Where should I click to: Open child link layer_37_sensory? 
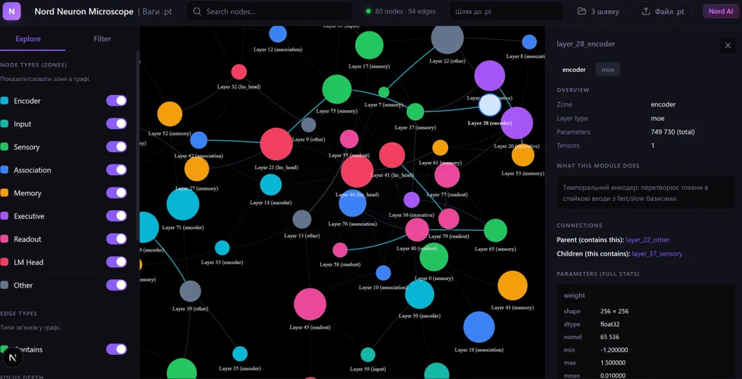point(657,253)
